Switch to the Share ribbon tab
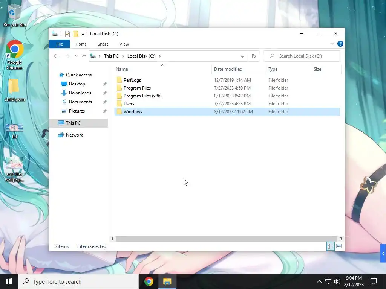 tap(103, 44)
